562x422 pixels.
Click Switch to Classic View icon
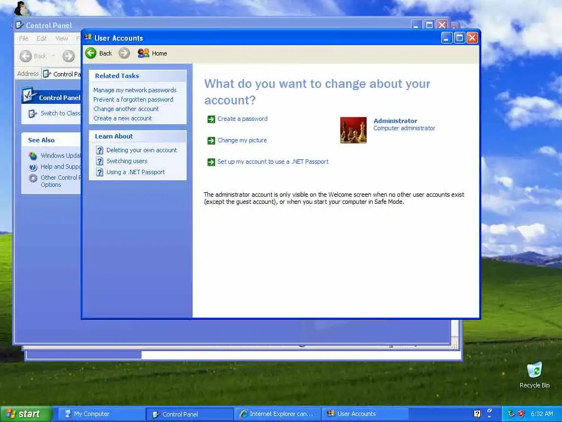(32, 114)
